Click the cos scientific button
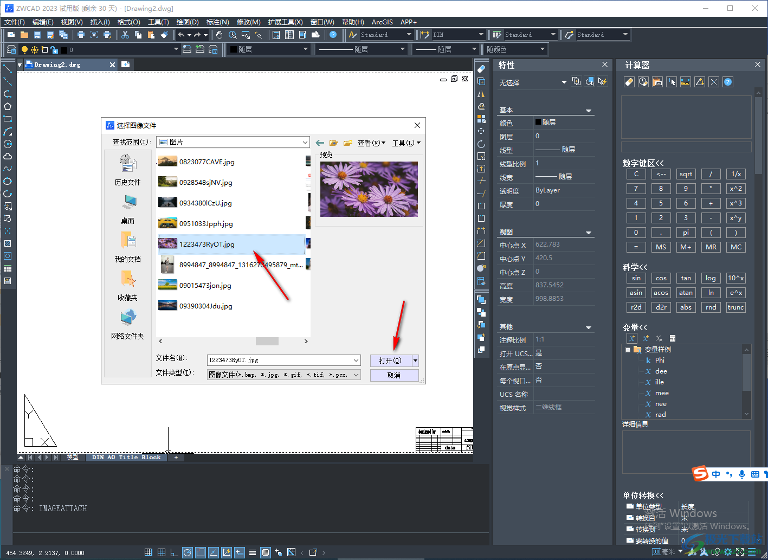Image resolution: width=768 pixels, height=560 pixels. 661,278
